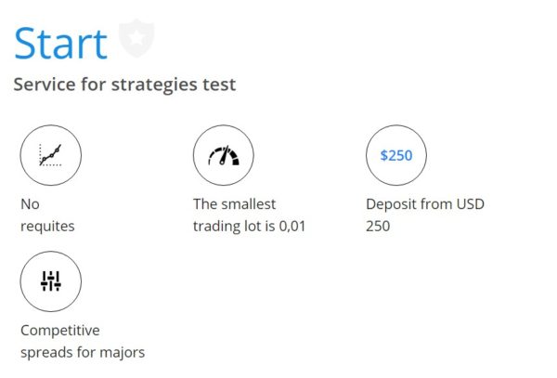Viewport: 557px width, 378px height.
Task: Click the 250 amount under Deposit text
Action: tap(378, 227)
